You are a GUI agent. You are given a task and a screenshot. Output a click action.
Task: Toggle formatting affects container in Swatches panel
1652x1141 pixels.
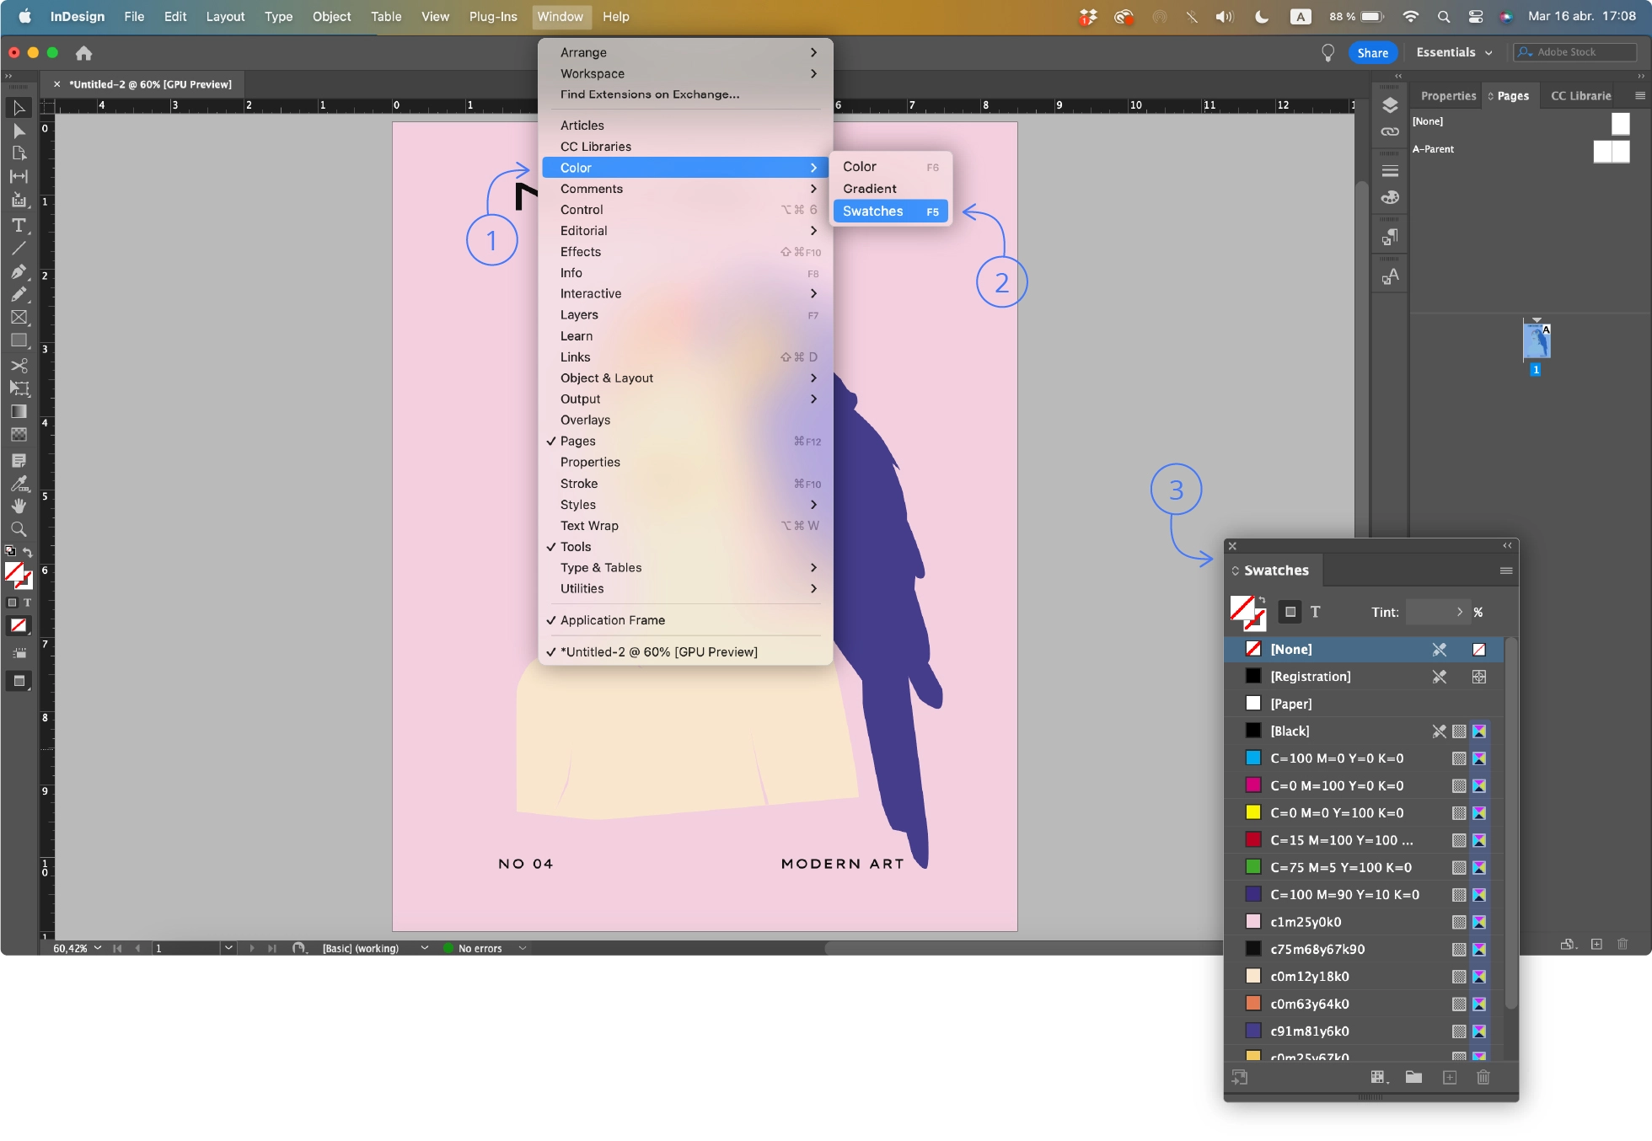[1290, 613]
